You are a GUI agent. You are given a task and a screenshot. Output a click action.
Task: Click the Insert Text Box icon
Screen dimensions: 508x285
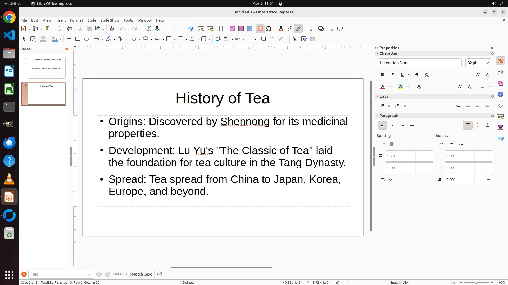coord(260,29)
